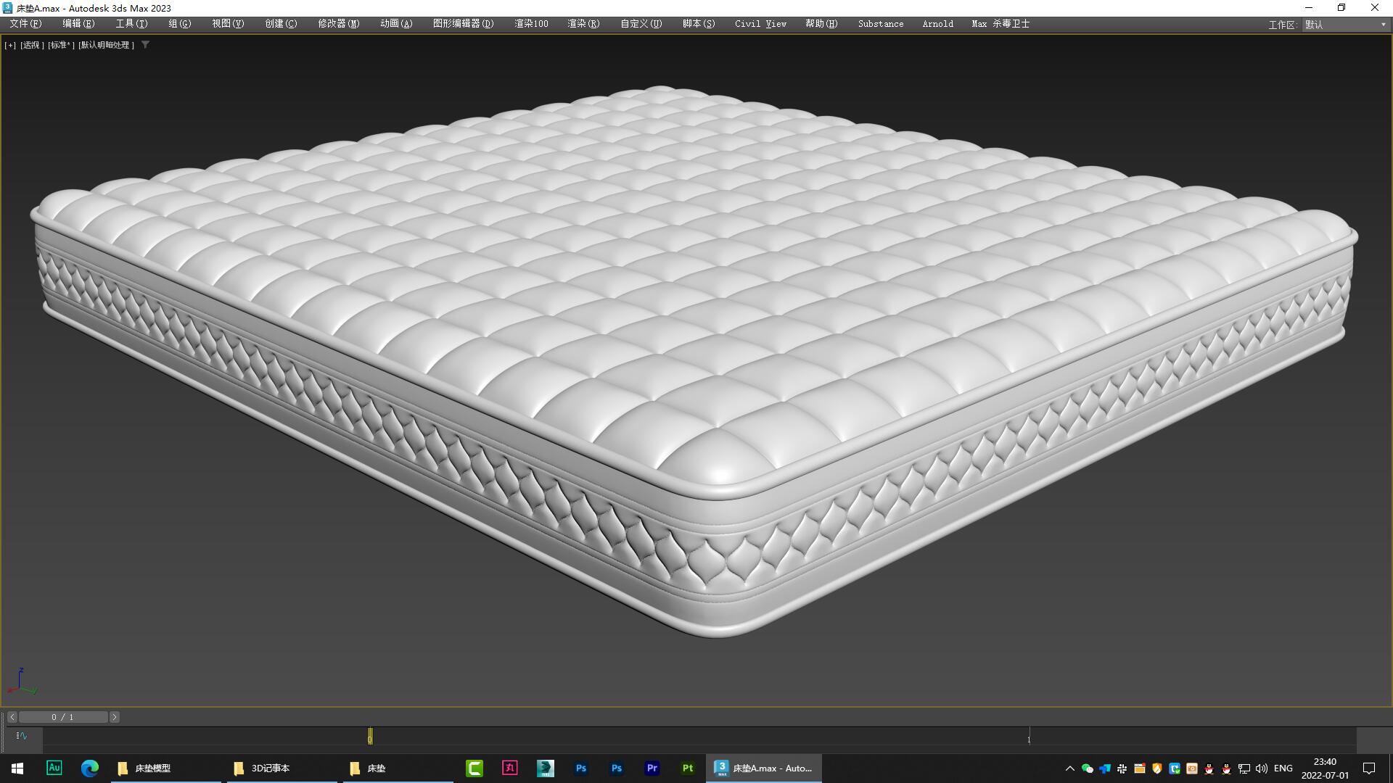Screen dimensions: 1393x783
Task: Expand the [+] viewport general menu
Action: point(10,45)
